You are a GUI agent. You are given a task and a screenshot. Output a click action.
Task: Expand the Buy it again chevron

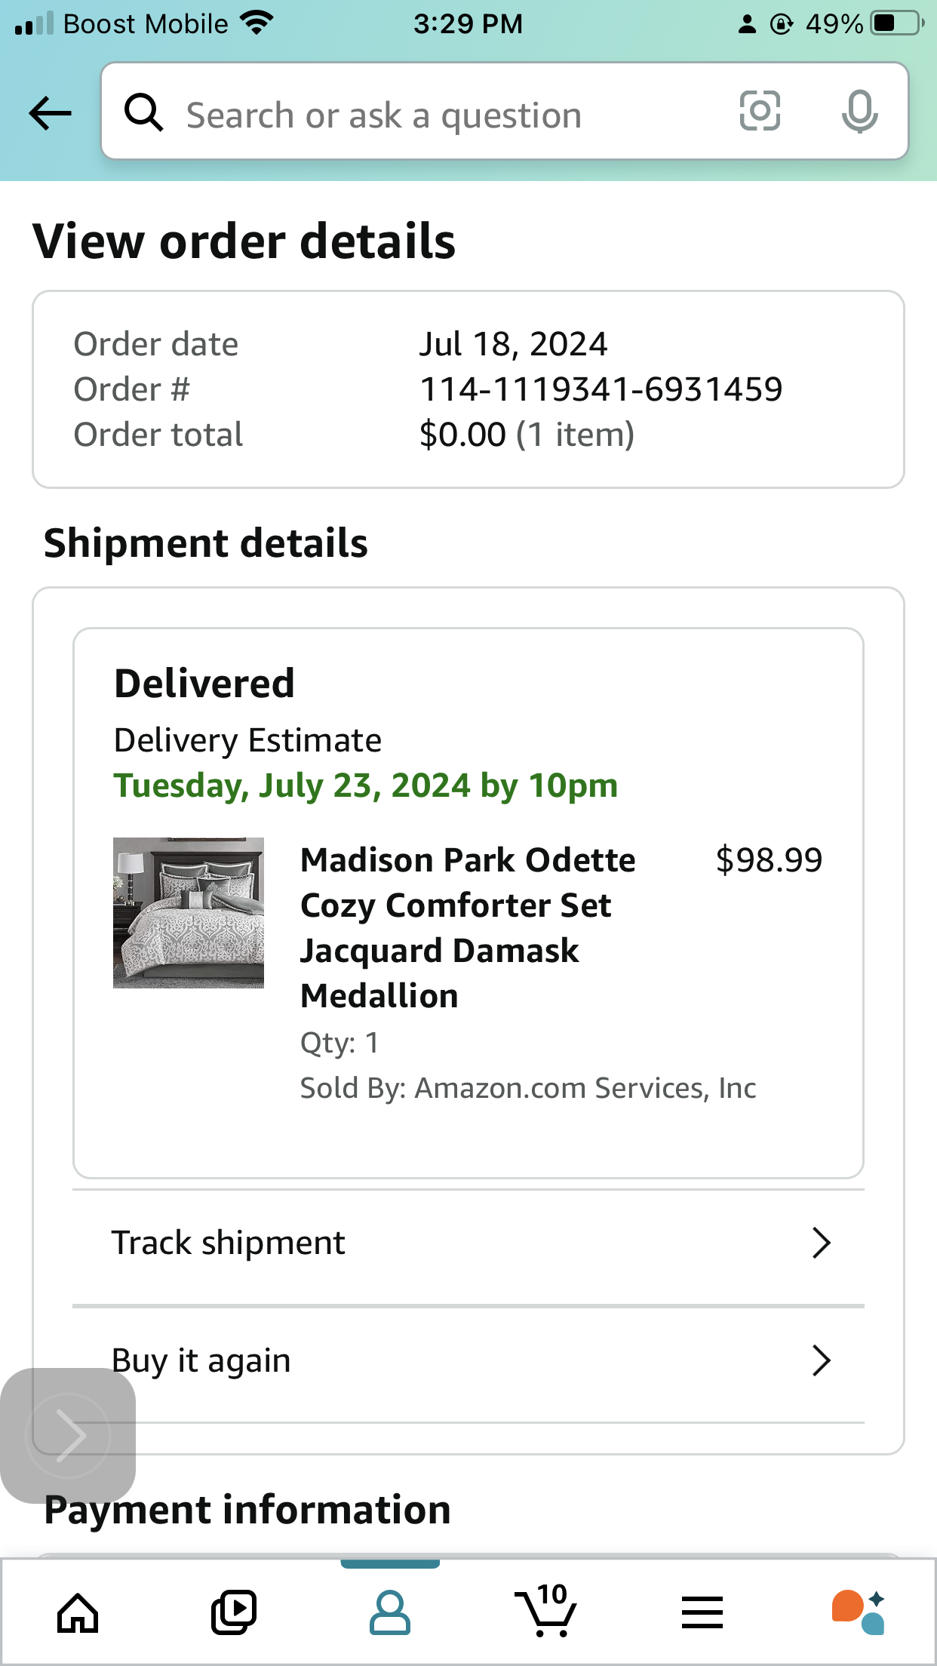[x=821, y=1360]
